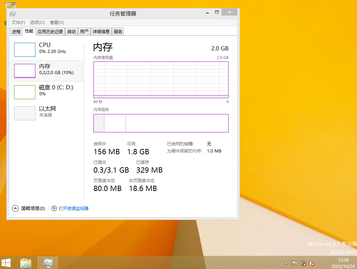Open the 文件(F) menu
This screenshot has width=357, height=269.
[x=18, y=23]
